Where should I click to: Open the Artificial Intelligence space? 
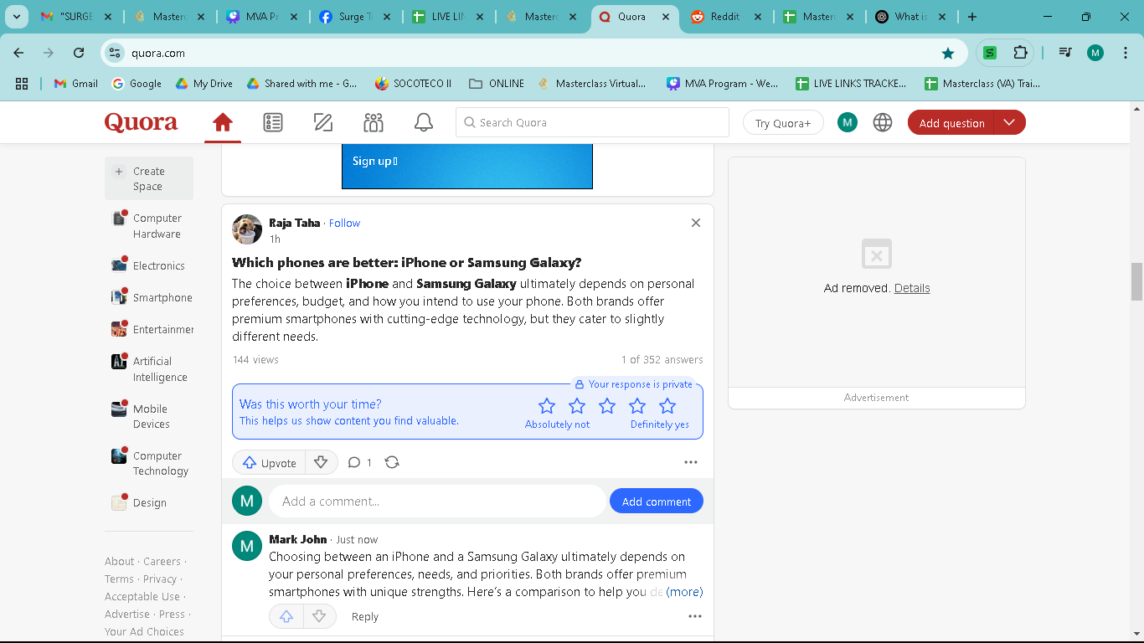150,369
